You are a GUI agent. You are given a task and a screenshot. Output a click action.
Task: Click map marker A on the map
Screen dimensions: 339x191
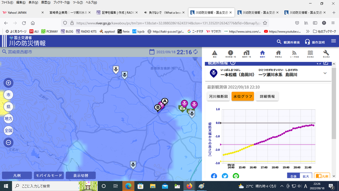coord(165,102)
